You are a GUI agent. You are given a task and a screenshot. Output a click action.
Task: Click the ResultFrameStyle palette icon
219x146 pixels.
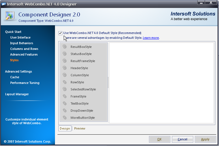(65, 61)
